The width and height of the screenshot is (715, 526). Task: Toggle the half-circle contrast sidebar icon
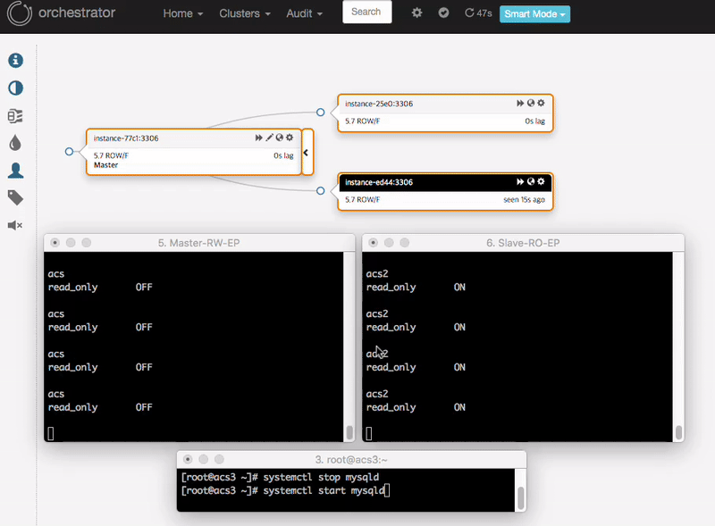pyautogui.click(x=15, y=88)
